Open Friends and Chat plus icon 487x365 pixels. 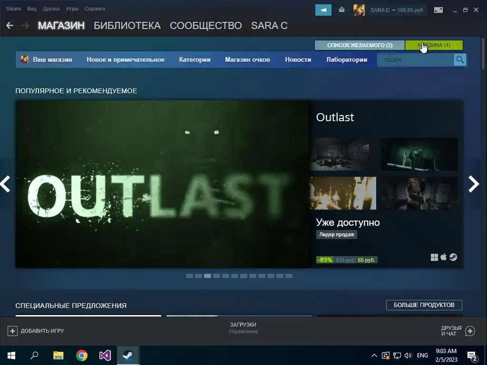tap(470, 331)
